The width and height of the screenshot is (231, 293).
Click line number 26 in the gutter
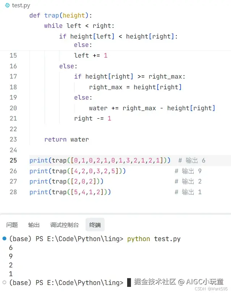[x=13, y=171]
